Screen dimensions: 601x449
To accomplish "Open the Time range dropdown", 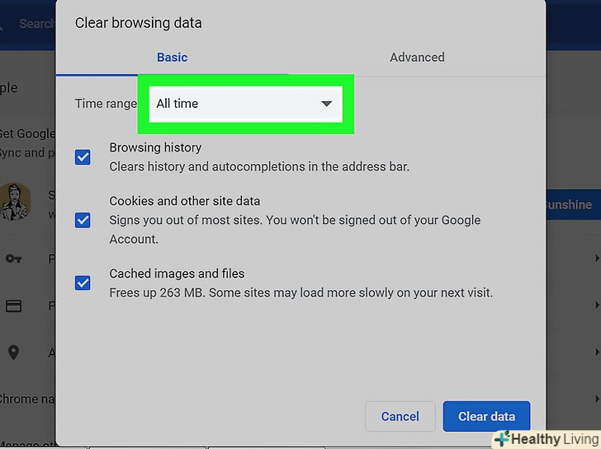I will [x=244, y=104].
